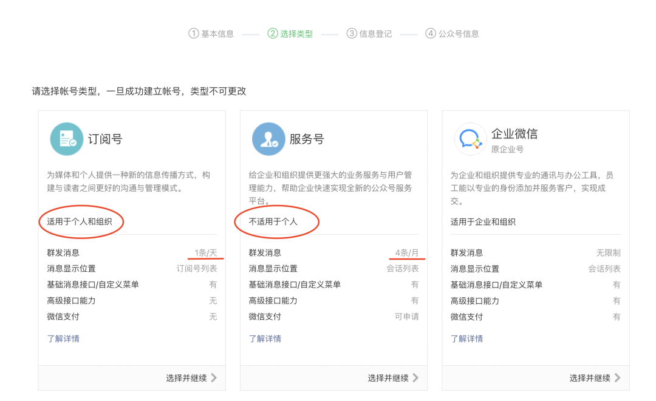Click the 订阅号 subscription account icon
The width and height of the screenshot is (656, 401).
(x=67, y=139)
